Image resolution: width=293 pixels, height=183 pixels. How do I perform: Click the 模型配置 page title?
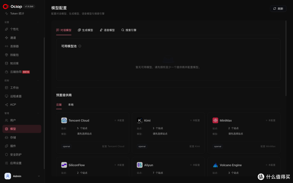[59, 8]
